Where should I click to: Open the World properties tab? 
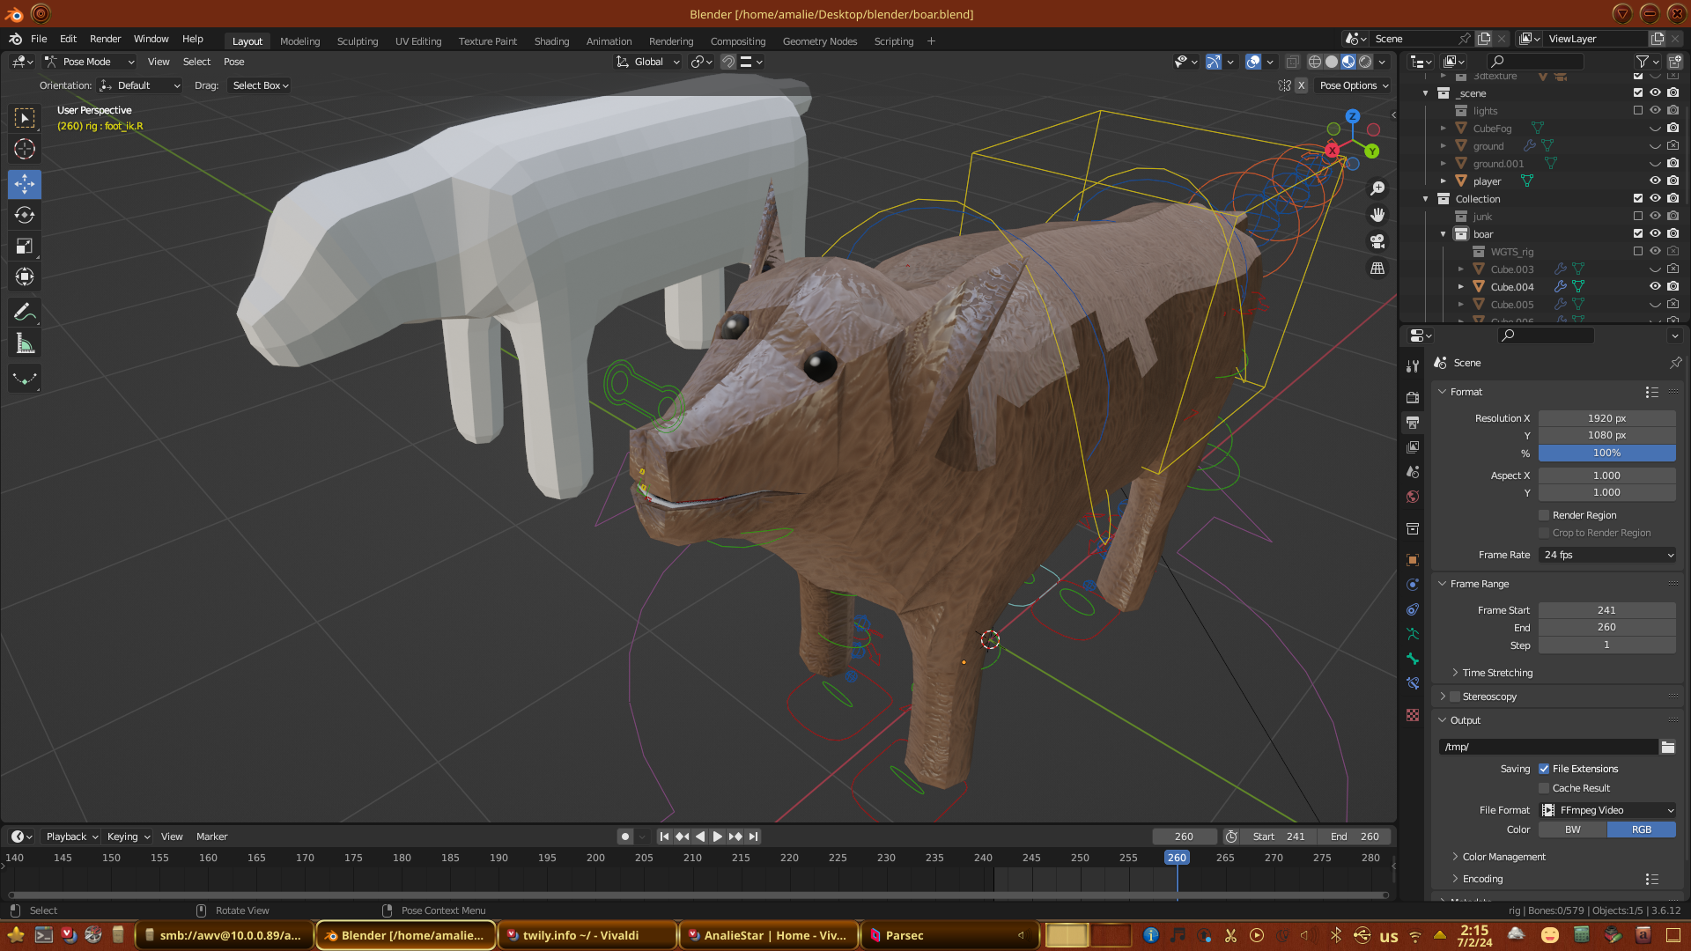point(1413,497)
